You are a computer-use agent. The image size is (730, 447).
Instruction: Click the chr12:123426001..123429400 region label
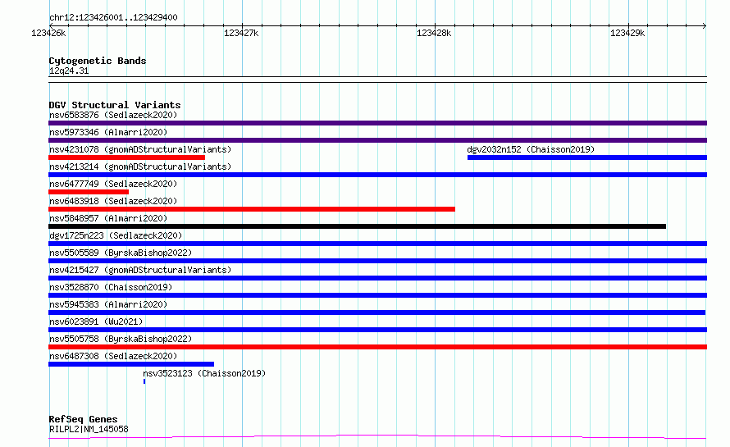coord(113,18)
